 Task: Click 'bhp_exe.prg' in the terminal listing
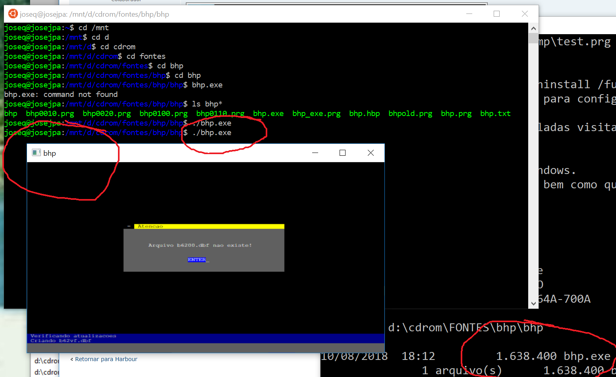click(317, 114)
